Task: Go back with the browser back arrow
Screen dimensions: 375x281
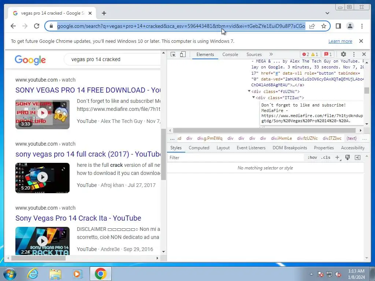Action: pyautogui.click(x=13, y=26)
